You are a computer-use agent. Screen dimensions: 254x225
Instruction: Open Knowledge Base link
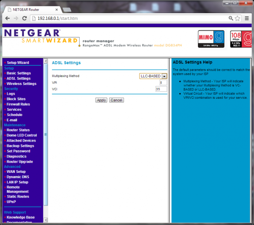(x=21, y=217)
